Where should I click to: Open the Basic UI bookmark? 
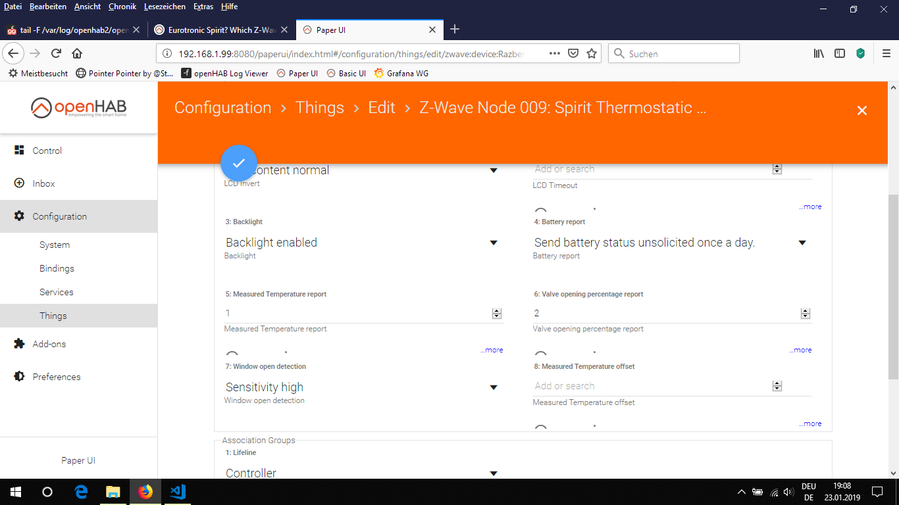(346, 74)
